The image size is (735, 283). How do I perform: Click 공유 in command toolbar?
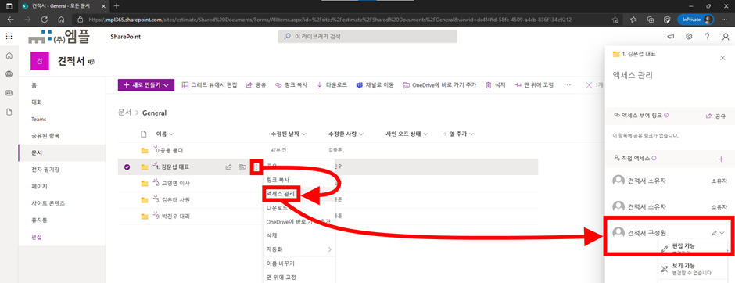256,84
